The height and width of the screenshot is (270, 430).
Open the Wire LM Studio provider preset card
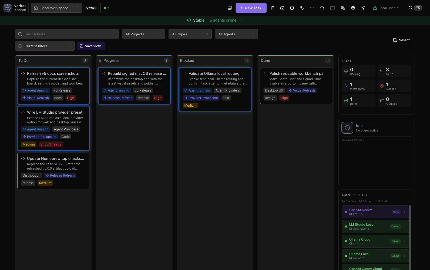tap(53, 128)
